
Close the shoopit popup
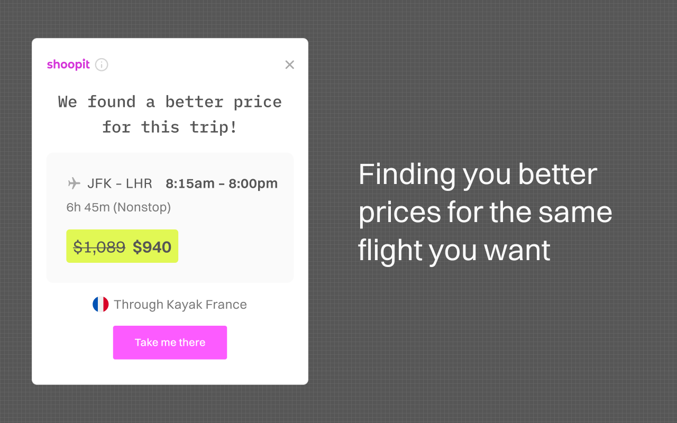[289, 65]
